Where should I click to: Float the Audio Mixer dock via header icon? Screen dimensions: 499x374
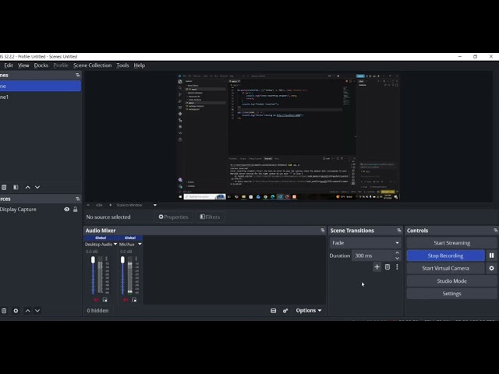click(x=323, y=231)
